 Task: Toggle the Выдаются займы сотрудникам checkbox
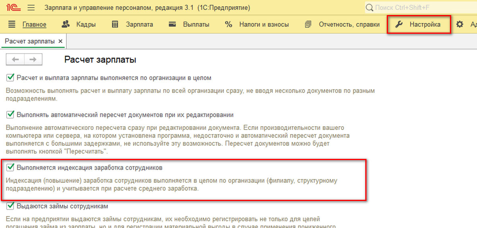point(10,206)
